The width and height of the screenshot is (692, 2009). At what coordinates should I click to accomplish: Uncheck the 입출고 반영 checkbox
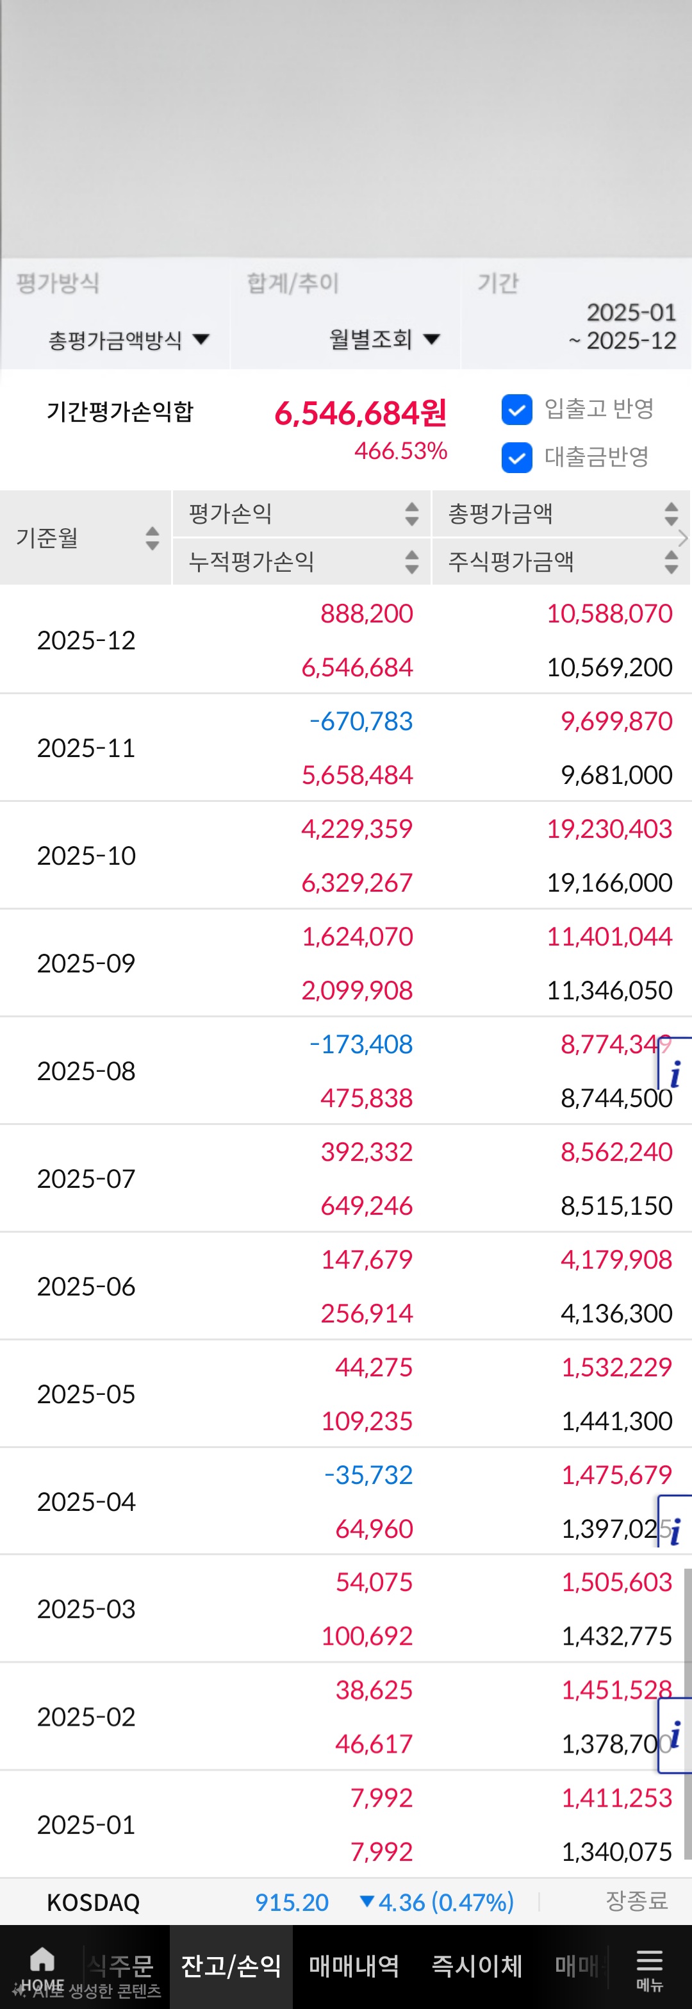(516, 410)
